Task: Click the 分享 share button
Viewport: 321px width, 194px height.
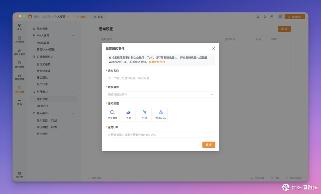Action: coord(98,17)
